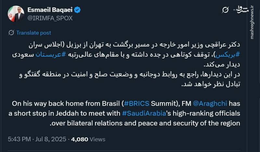Image resolution: width=260 pixels, height=152 pixels.
Task: Click the Grok icon next to Translate post
Action: point(11,33)
